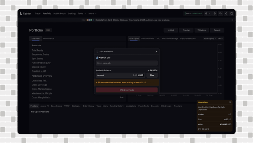Open the Open Orders tab
The height and width of the screenshot is (143, 253).
pyautogui.click(x=56, y=106)
